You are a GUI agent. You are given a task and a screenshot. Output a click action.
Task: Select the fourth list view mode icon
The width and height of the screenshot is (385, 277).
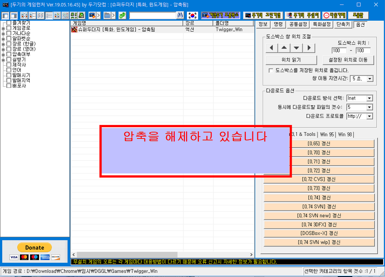pyautogui.click(x=49, y=15)
